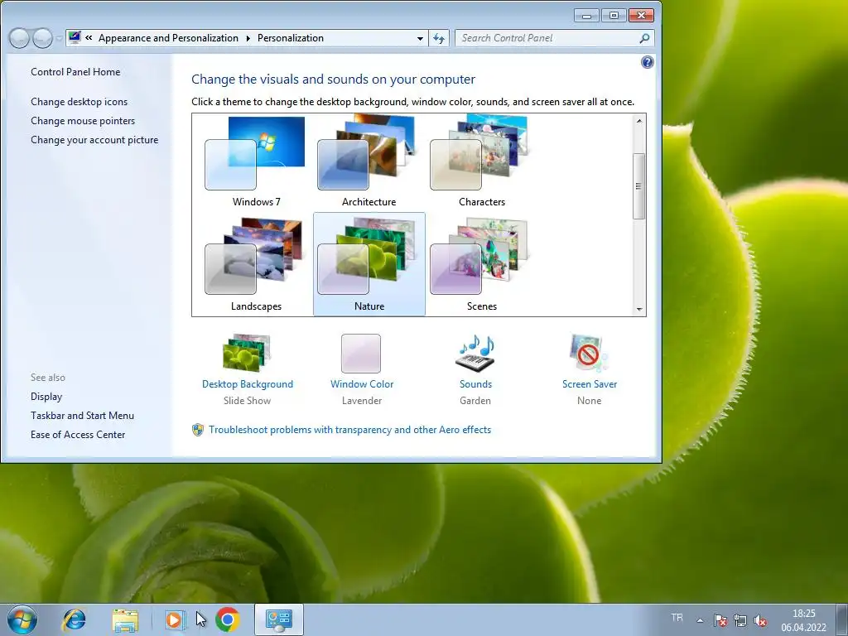Open Change your account picture
The image size is (848, 636).
[x=94, y=139]
